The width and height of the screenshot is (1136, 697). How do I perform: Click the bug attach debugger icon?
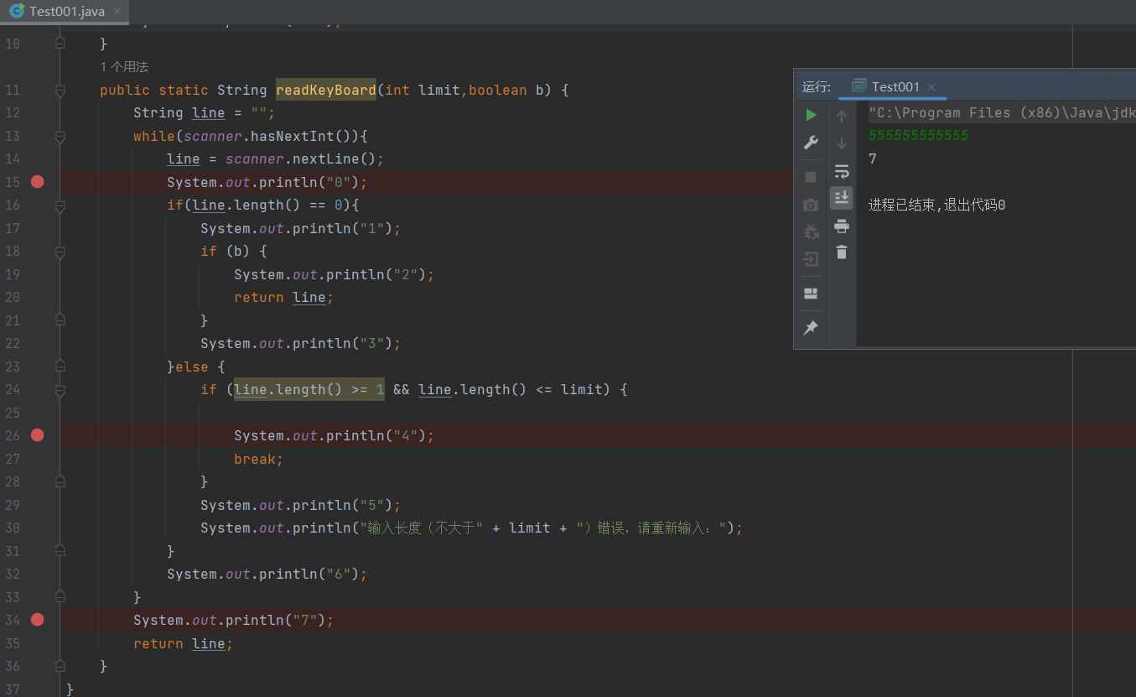point(811,231)
